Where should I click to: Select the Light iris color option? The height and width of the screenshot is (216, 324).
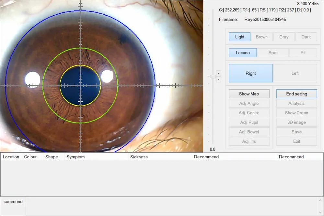tap(239, 37)
